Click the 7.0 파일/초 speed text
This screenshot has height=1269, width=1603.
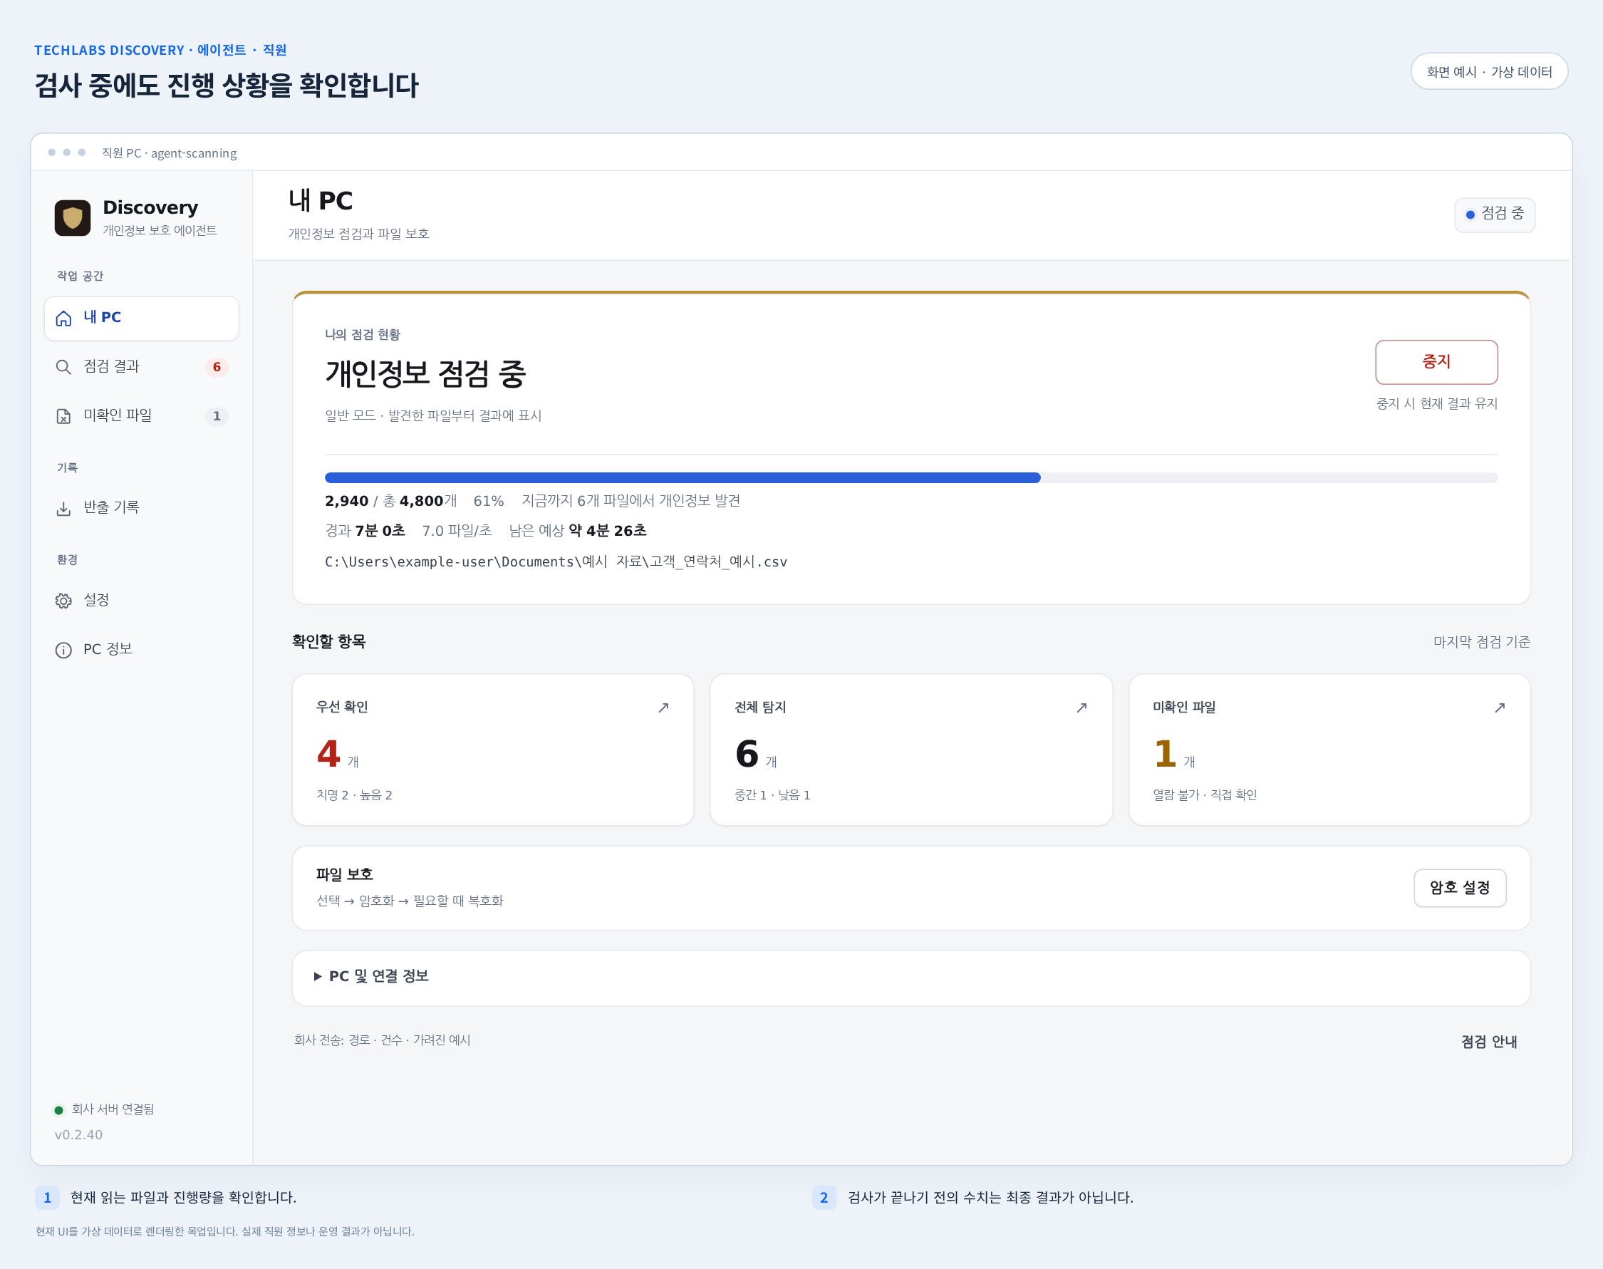coord(457,532)
